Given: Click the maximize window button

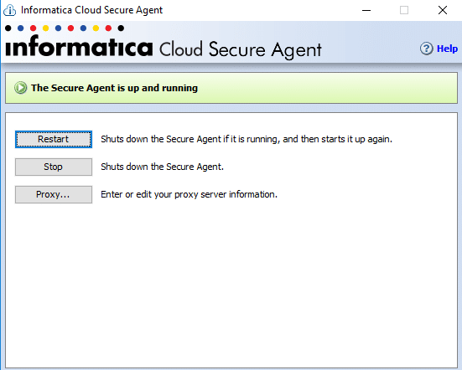Looking at the screenshot, I should coord(404,10).
